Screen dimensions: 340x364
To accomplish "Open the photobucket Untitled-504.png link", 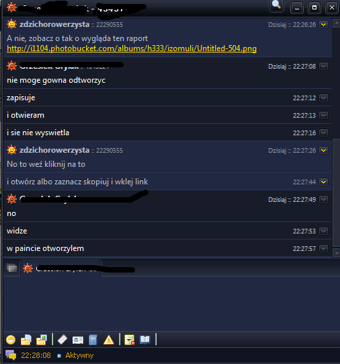I will (132, 48).
